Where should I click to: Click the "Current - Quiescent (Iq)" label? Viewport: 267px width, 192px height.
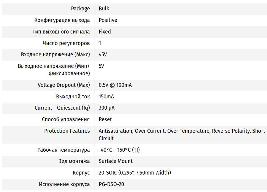[x=62, y=108]
